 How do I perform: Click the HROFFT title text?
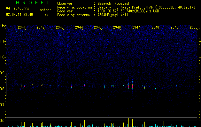pyautogui.click(x=33, y=3)
